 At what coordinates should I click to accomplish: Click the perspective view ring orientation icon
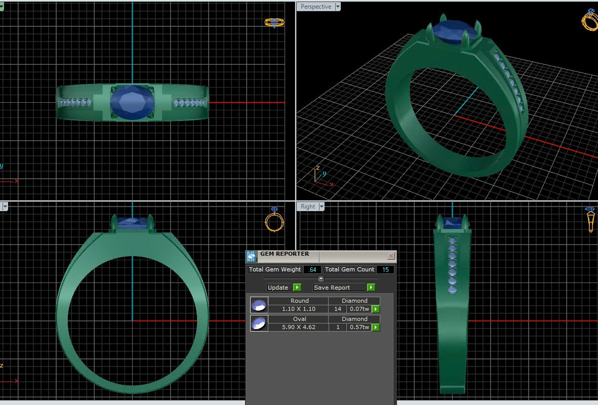click(x=589, y=20)
